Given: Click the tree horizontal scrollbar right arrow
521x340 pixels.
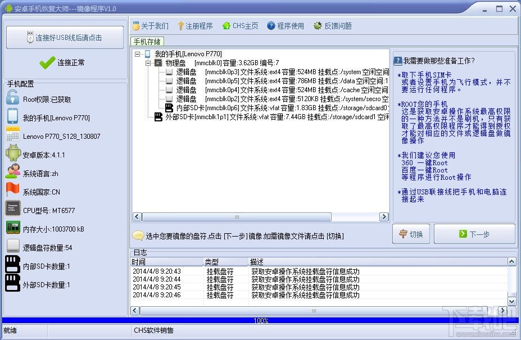Looking at the screenshot, I should (384, 217).
